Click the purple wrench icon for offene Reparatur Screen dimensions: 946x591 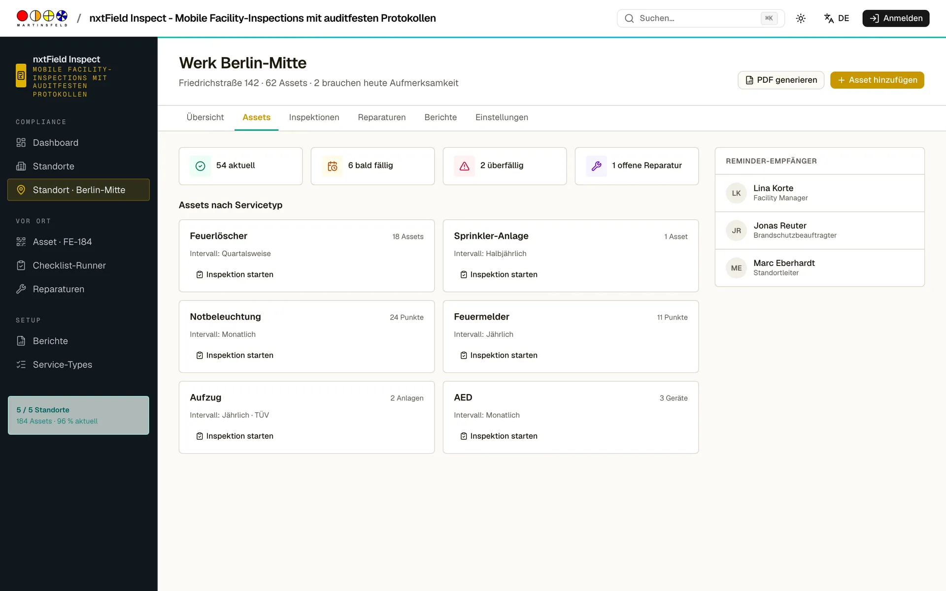pos(596,166)
